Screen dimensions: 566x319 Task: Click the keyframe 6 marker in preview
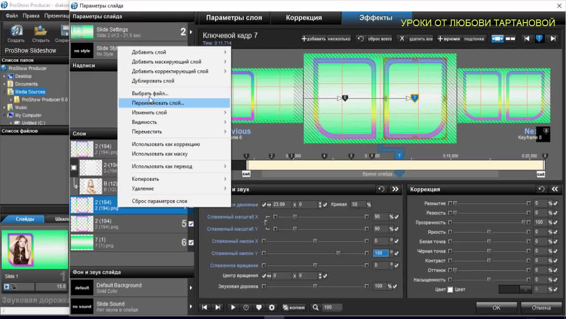(345, 98)
